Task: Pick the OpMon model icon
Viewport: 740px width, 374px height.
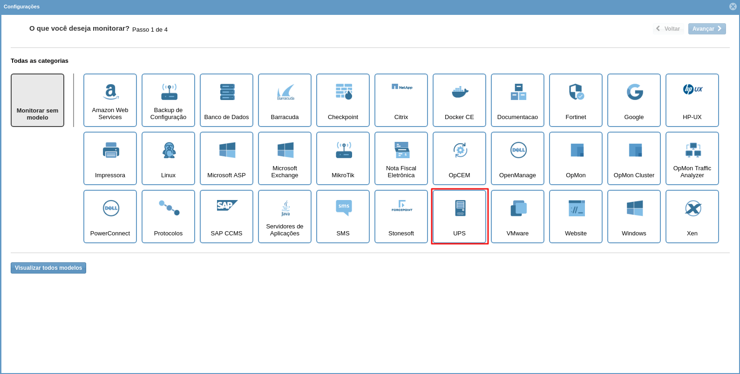Action: coord(577,150)
